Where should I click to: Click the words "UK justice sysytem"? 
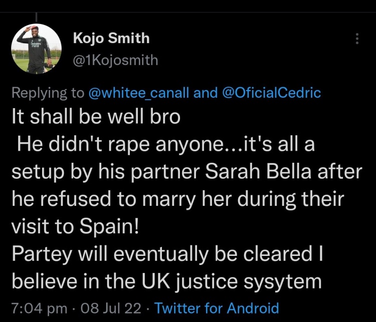click(x=232, y=282)
